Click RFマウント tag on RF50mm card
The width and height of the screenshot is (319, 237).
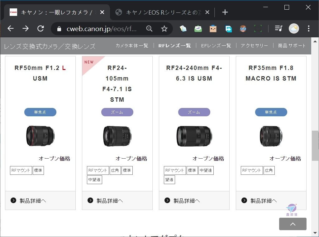coord(21,170)
